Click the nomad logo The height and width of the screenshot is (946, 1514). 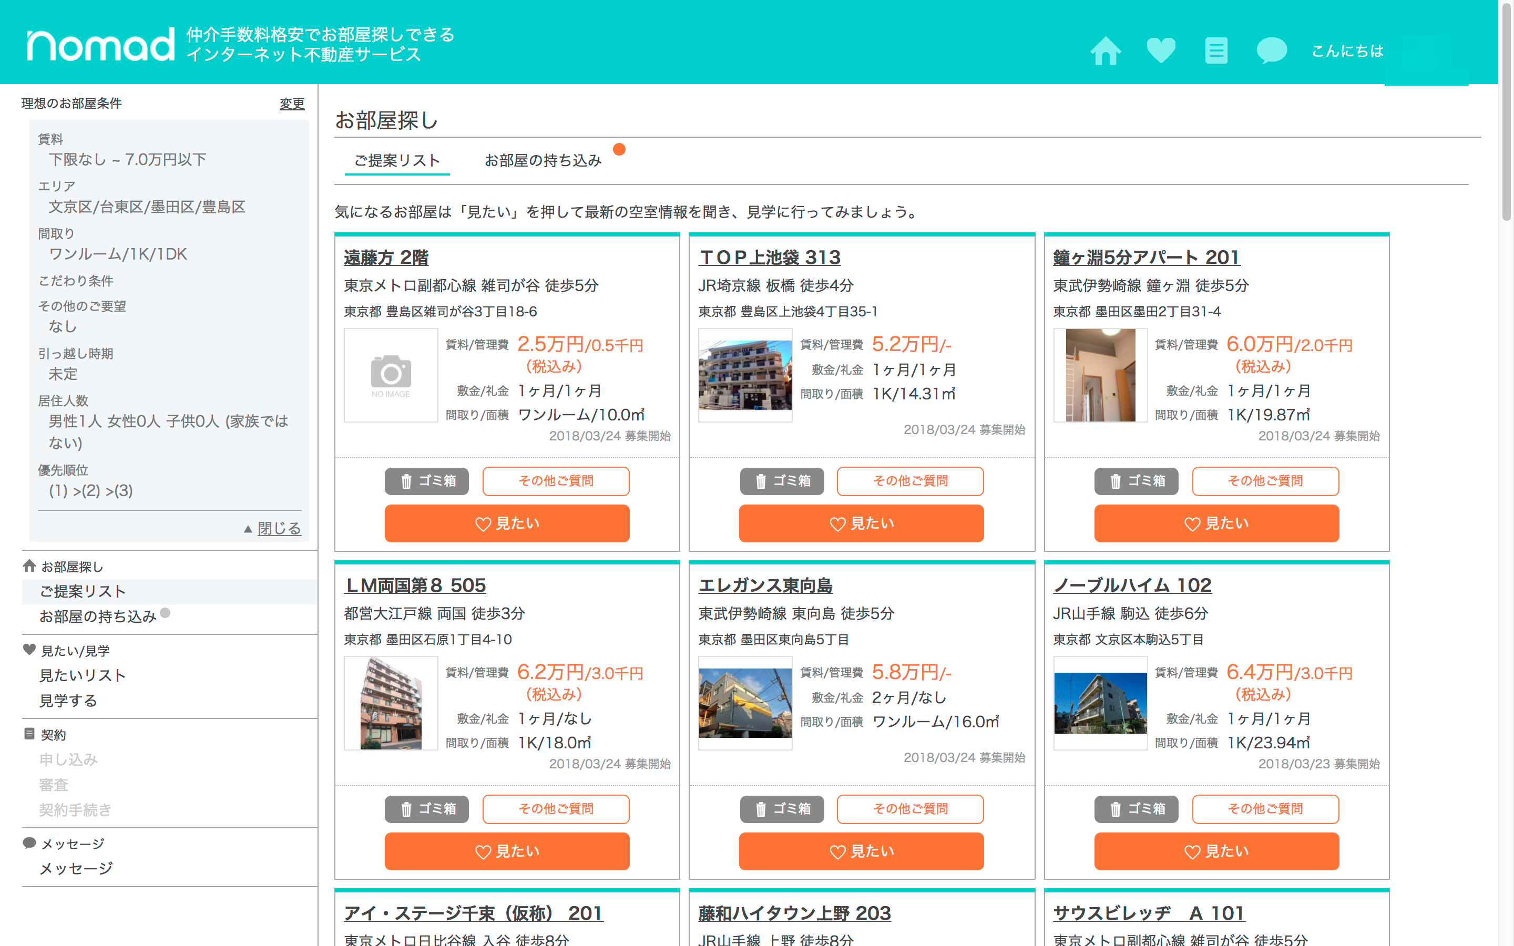pyautogui.click(x=100, y=45)
